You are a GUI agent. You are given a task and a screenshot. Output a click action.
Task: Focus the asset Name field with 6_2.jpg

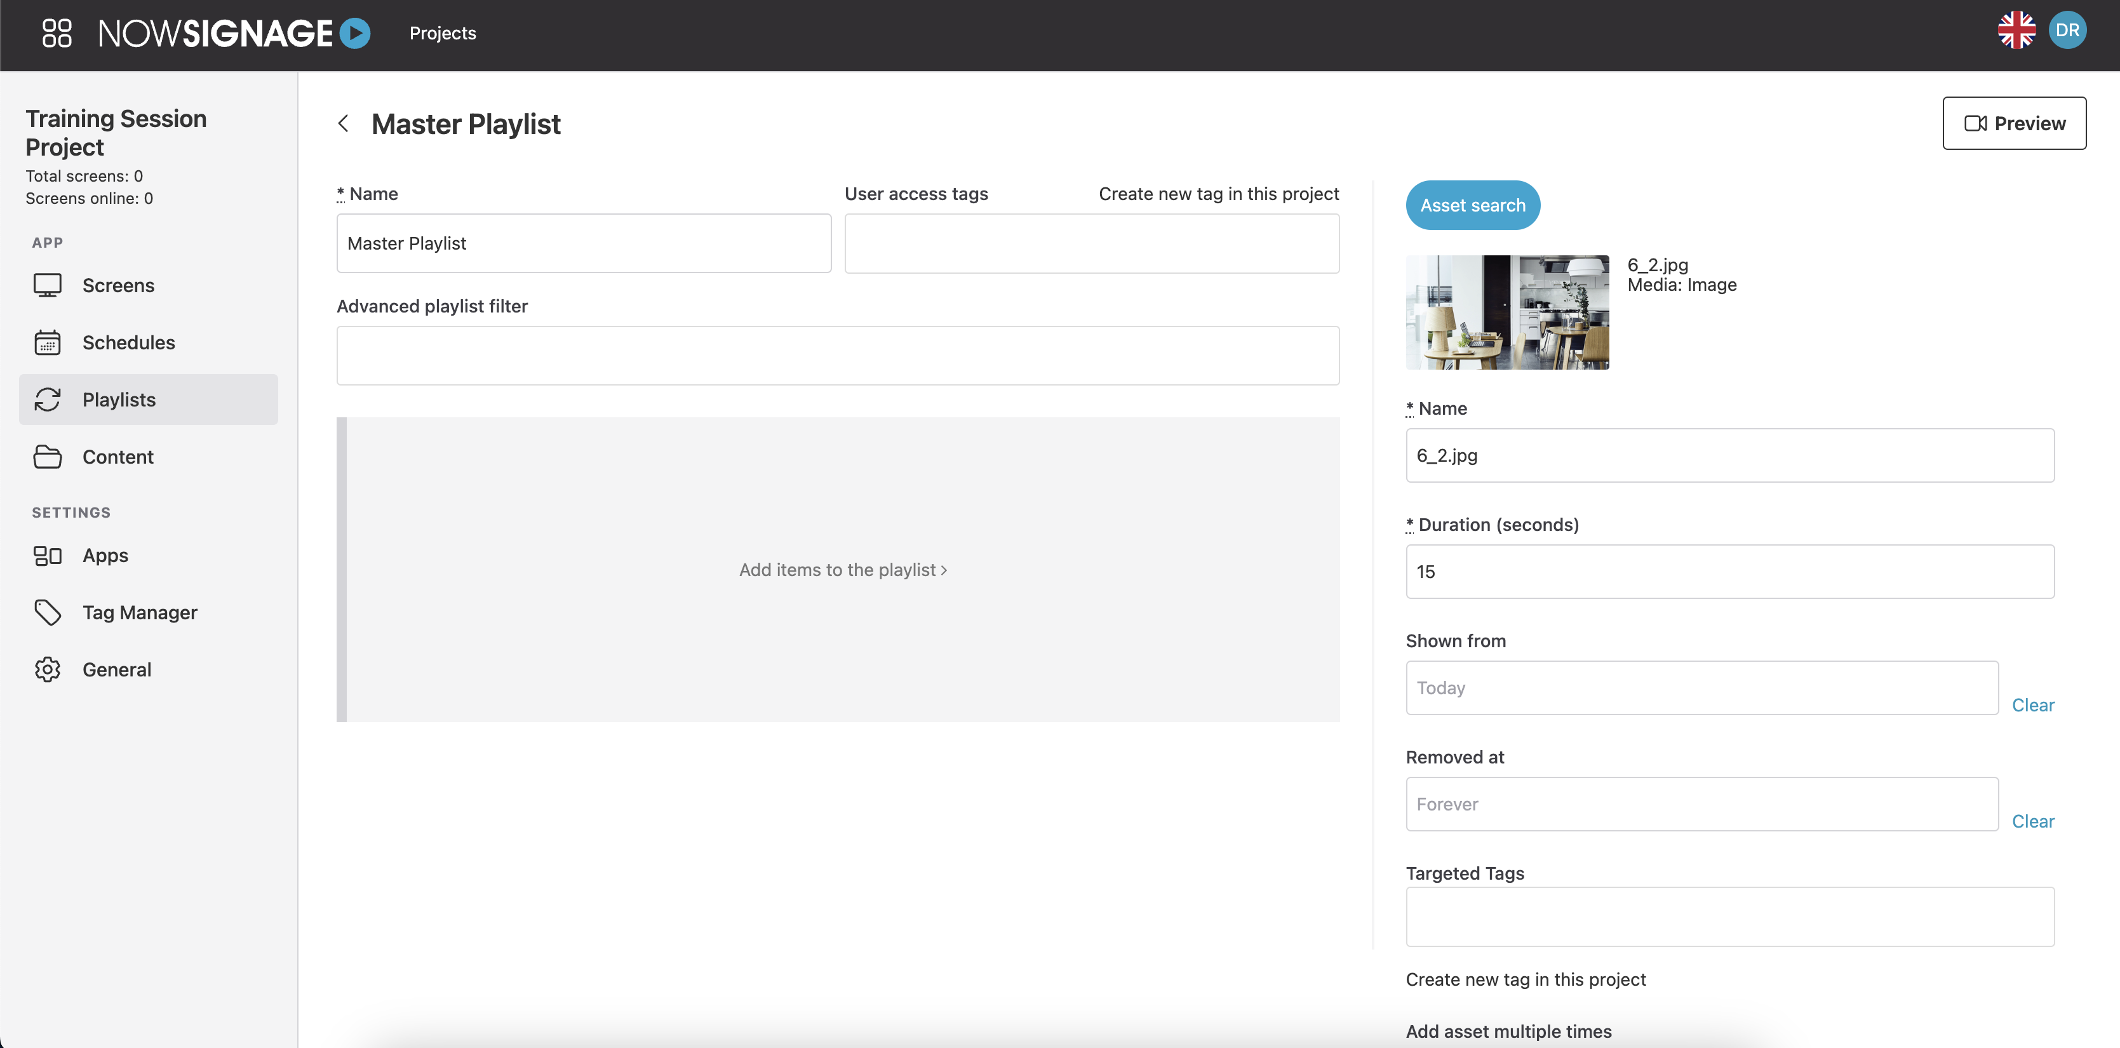(x=1730, y=455)
